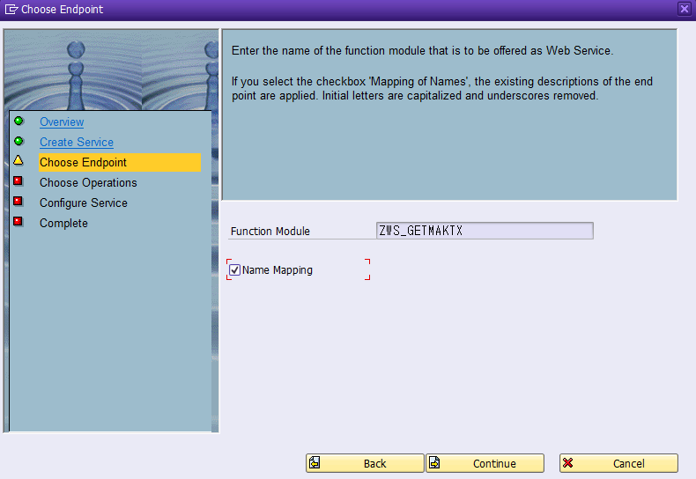Click the Complete step label

point(63,223)
